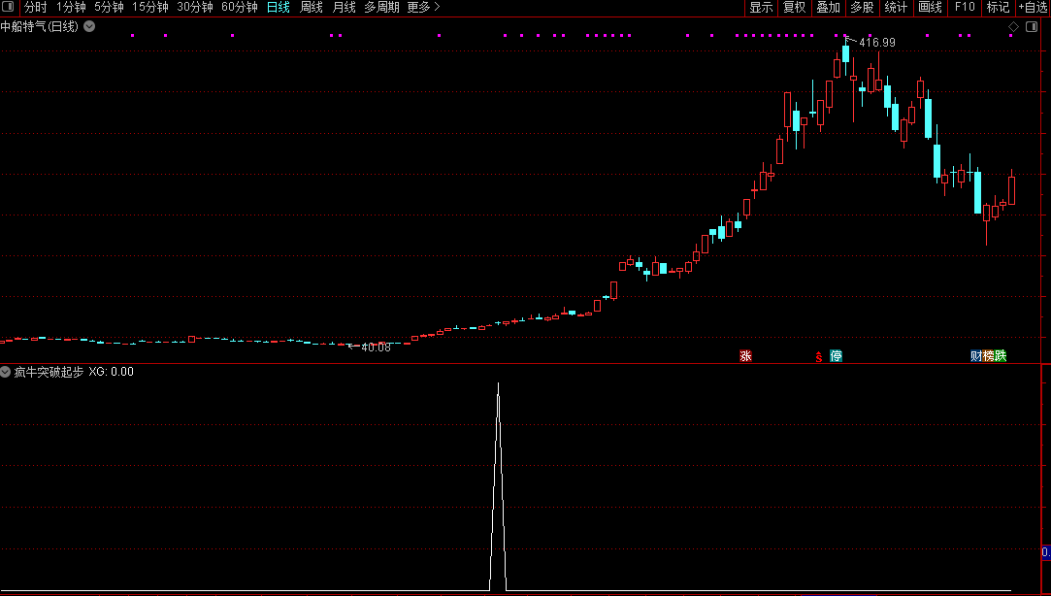Select the 分时 view tab
The width and height of the screenshot is (1051, 596).
click(36, 8)
